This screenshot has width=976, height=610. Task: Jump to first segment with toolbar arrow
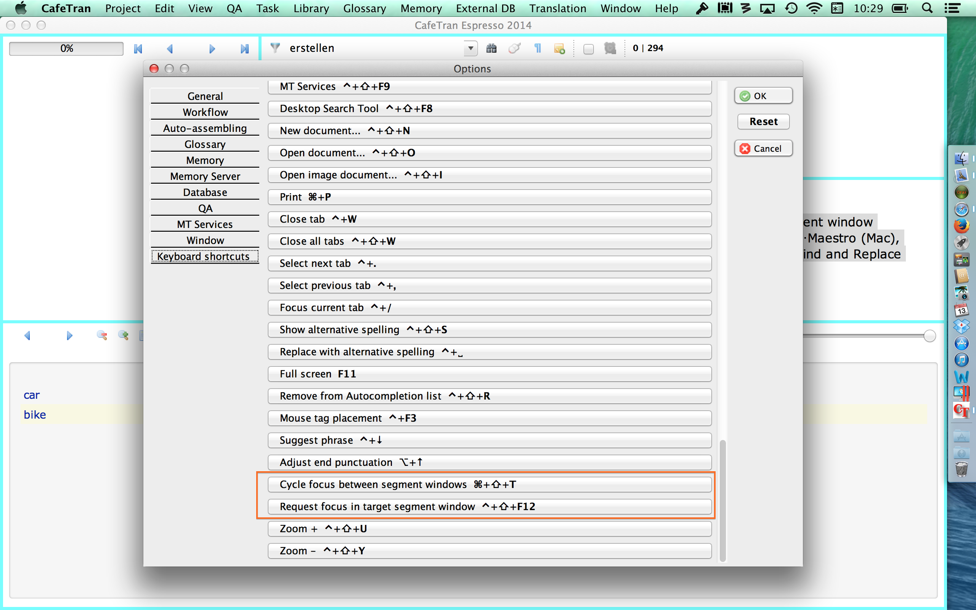coord(138,48)
